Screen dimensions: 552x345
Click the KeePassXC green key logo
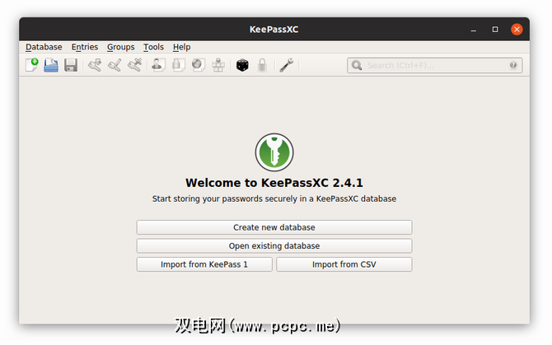[x=274, y=152]
